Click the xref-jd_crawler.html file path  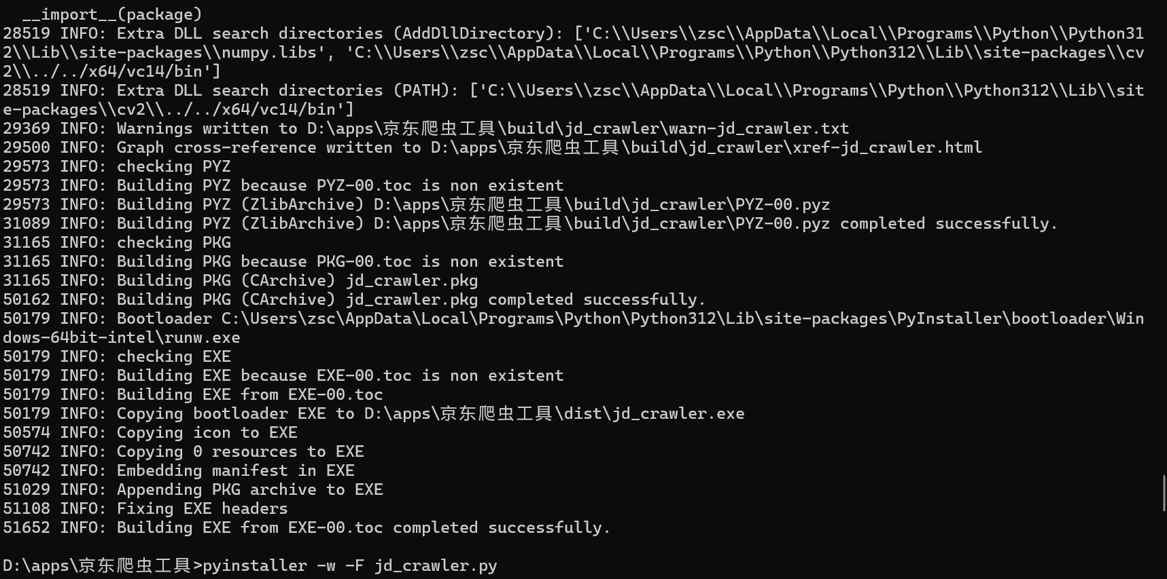click(x=706, y=147)
